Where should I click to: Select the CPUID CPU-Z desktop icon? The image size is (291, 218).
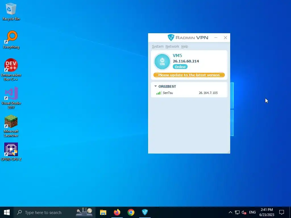pos(11,152)
